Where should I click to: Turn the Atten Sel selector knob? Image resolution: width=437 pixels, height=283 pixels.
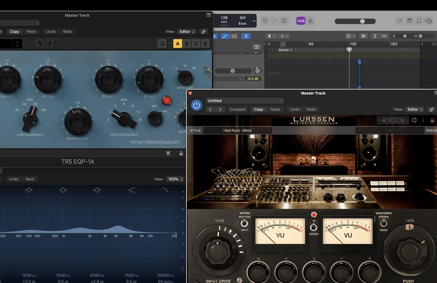click(x=185, y=77)
